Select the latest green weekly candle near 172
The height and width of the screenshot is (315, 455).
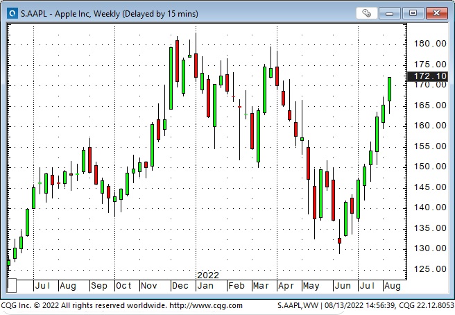(x=389, y=89)
